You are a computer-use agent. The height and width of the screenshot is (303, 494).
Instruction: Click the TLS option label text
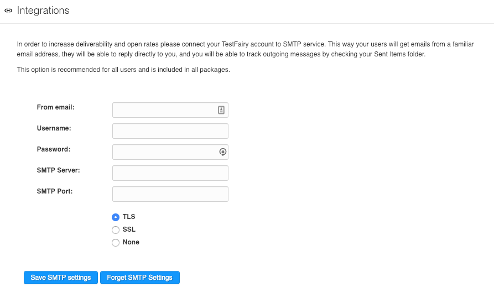[x=129, y=217]
